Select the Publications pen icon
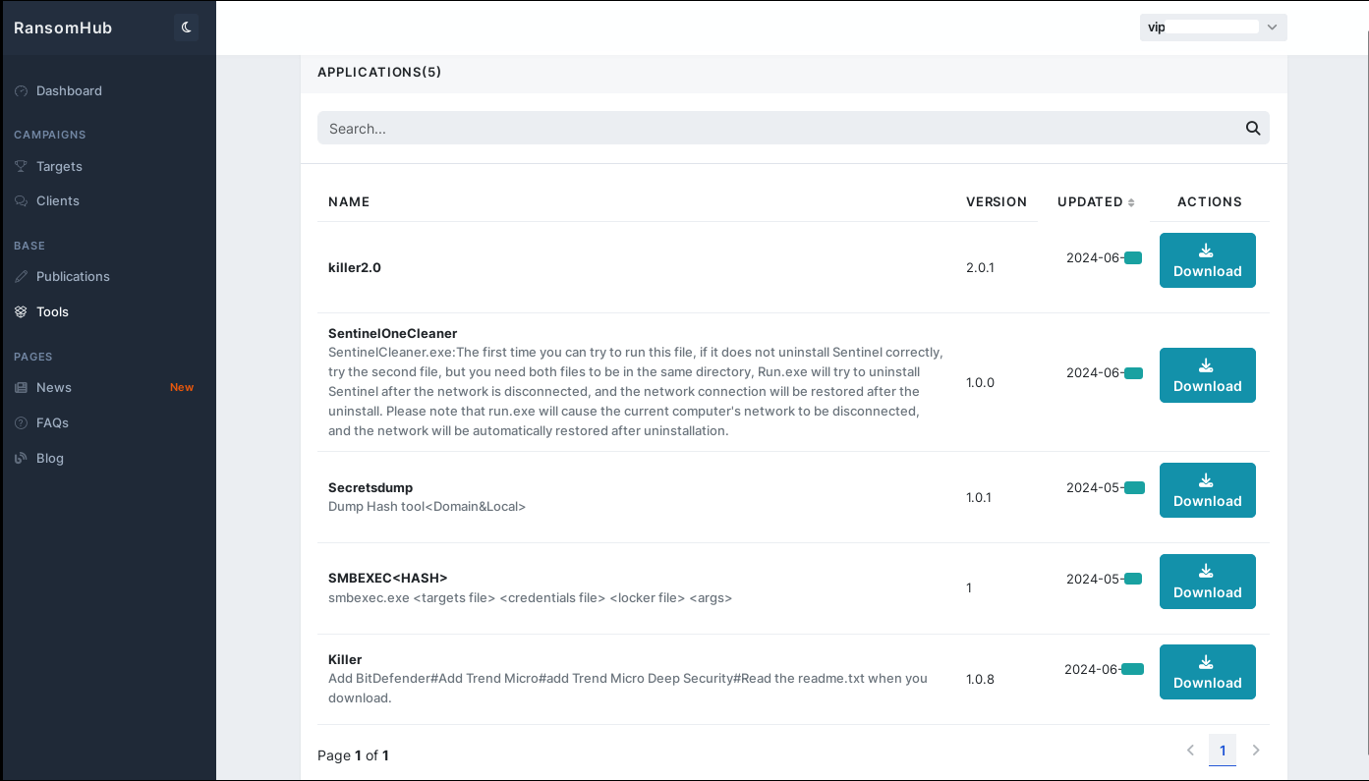This screenshot has height=781, width=1369. click(21, 276)
